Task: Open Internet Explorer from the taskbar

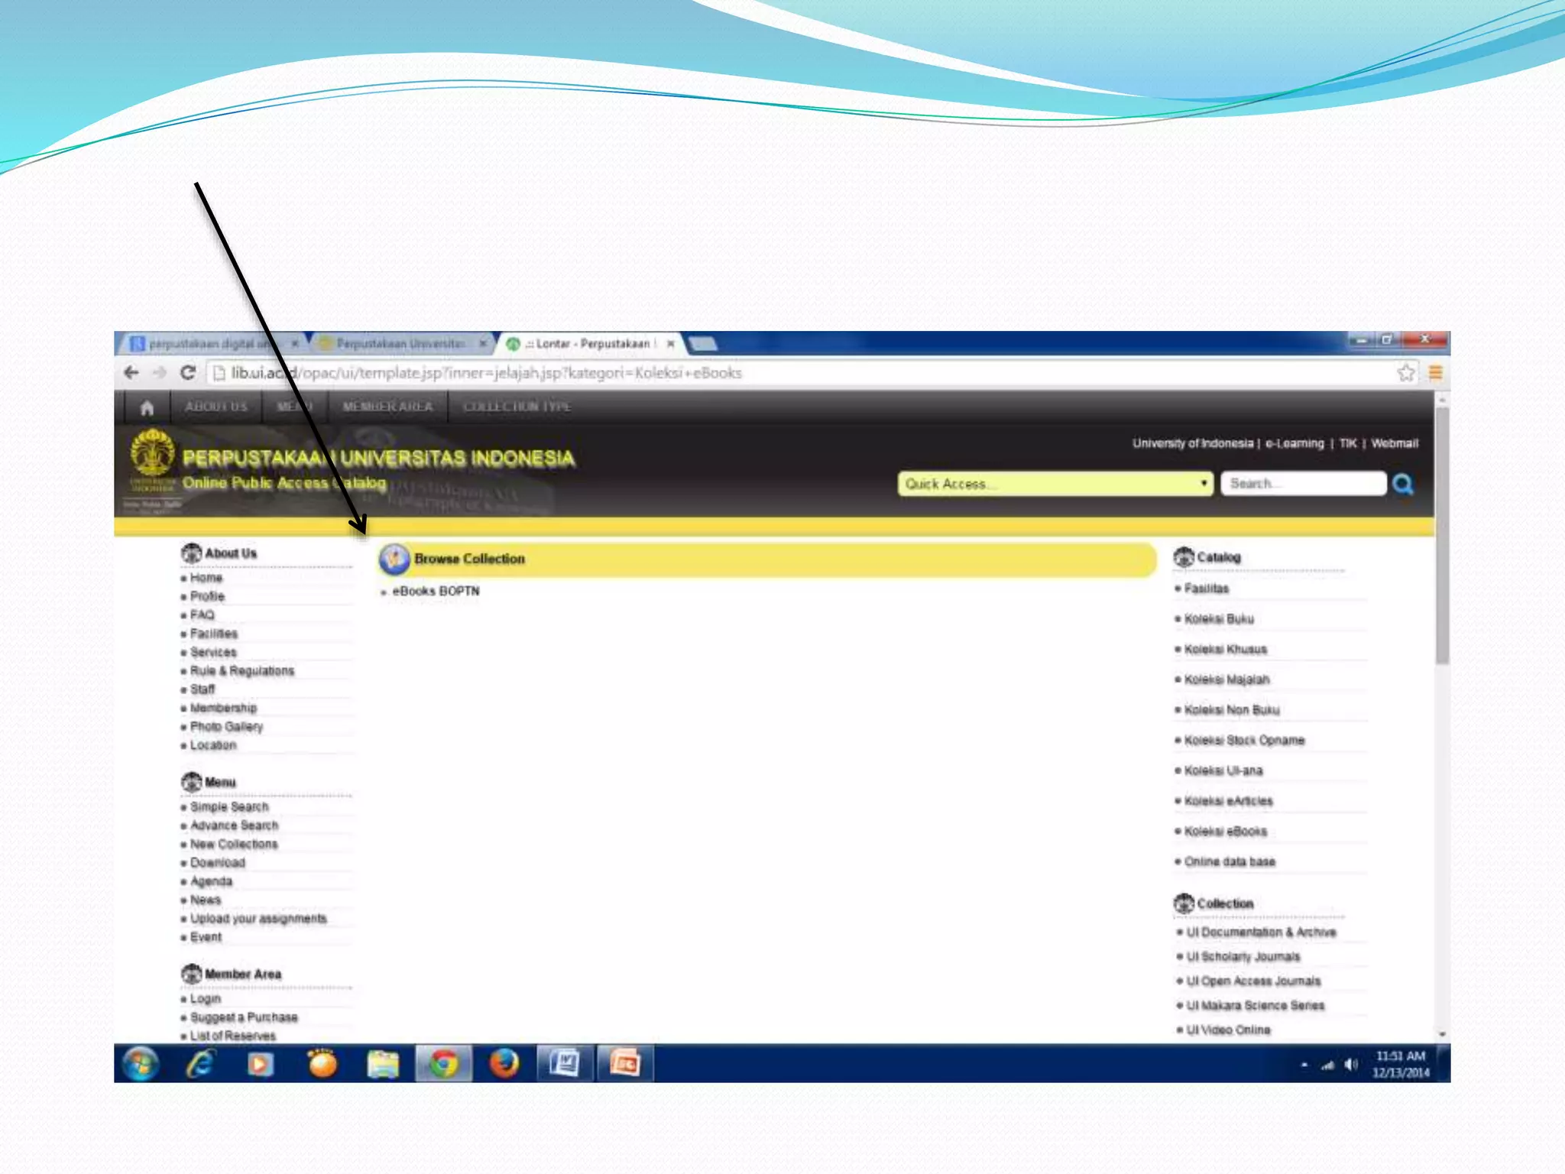Action: [x=200, y=1063]
